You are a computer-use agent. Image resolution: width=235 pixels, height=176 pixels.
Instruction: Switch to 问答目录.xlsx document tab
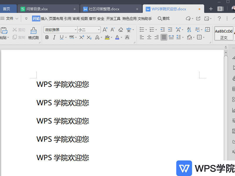tap(48, 9)
